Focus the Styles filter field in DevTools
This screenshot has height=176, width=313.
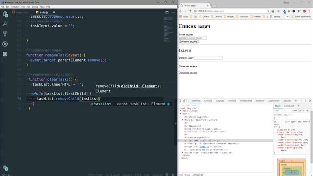tap(283, 111)
